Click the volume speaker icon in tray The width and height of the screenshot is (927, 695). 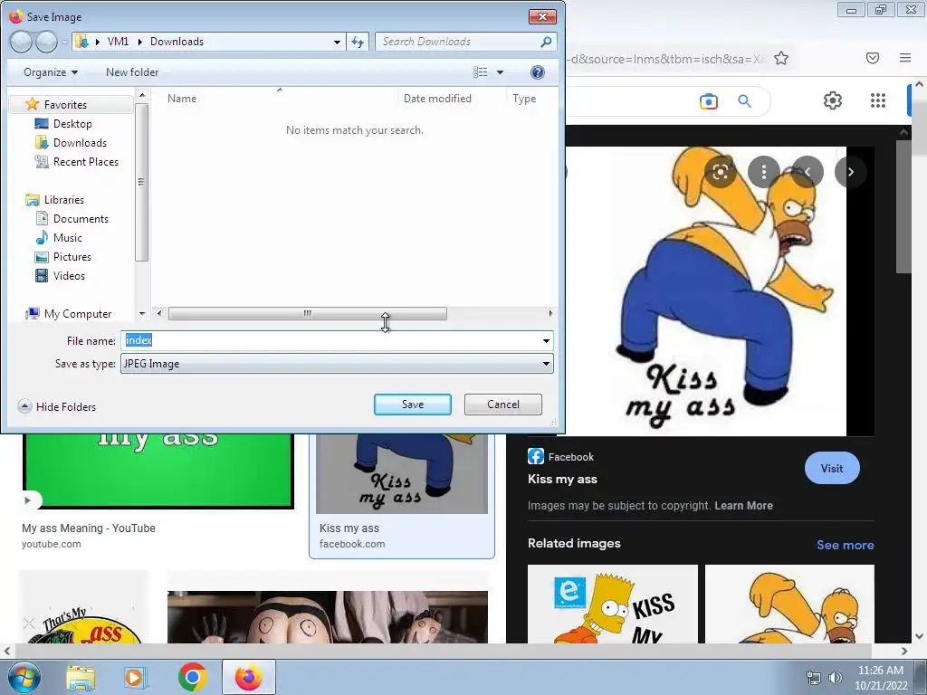835,678
